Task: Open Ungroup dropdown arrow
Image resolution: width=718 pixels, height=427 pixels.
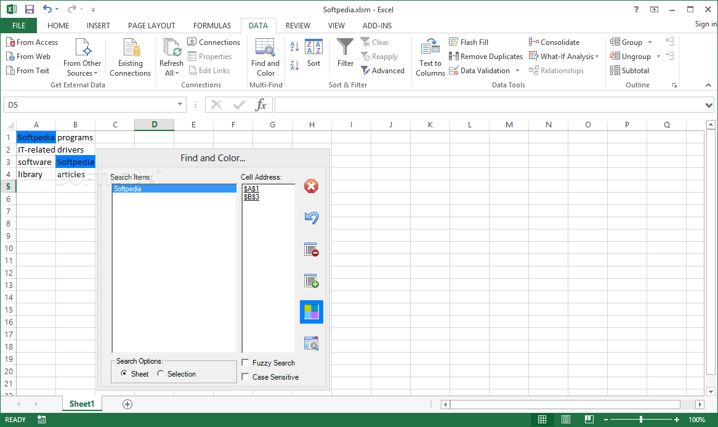Action: tap(658, 56)
